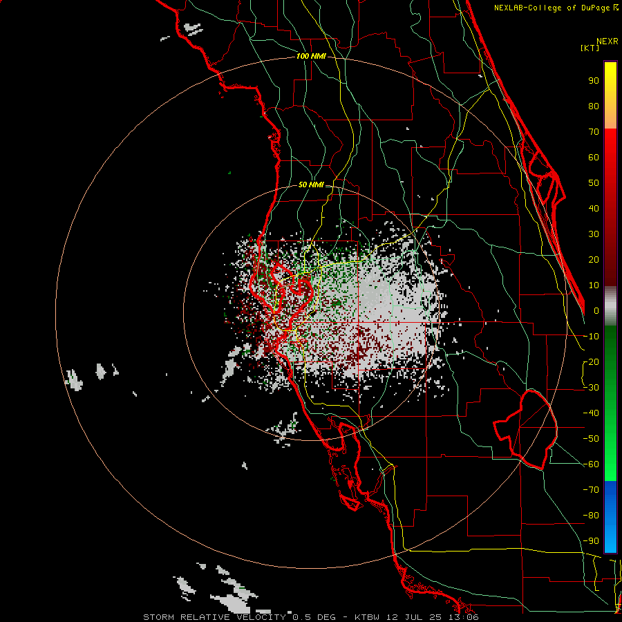Click the positive 80 scale label
This screenshot has width=622, height=622.
tap(594, 106)
